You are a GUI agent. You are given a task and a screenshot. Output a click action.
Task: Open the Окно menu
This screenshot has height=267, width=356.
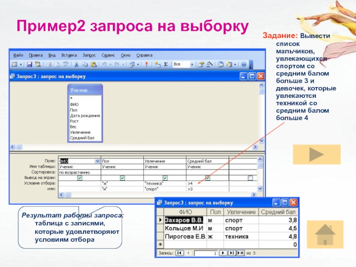point(125,55)
